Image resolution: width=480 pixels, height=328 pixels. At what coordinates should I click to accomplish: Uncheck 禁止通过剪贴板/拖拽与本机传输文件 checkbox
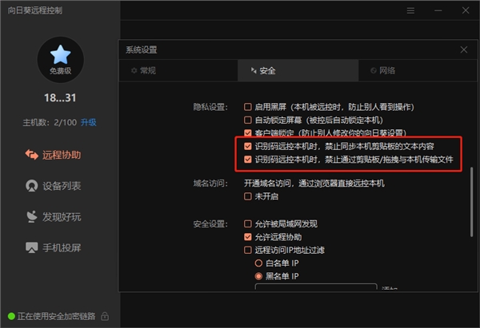(x=248, y=160)
